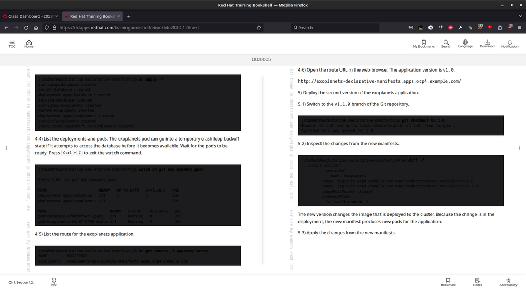Change the ebook Language

(465, 44)
